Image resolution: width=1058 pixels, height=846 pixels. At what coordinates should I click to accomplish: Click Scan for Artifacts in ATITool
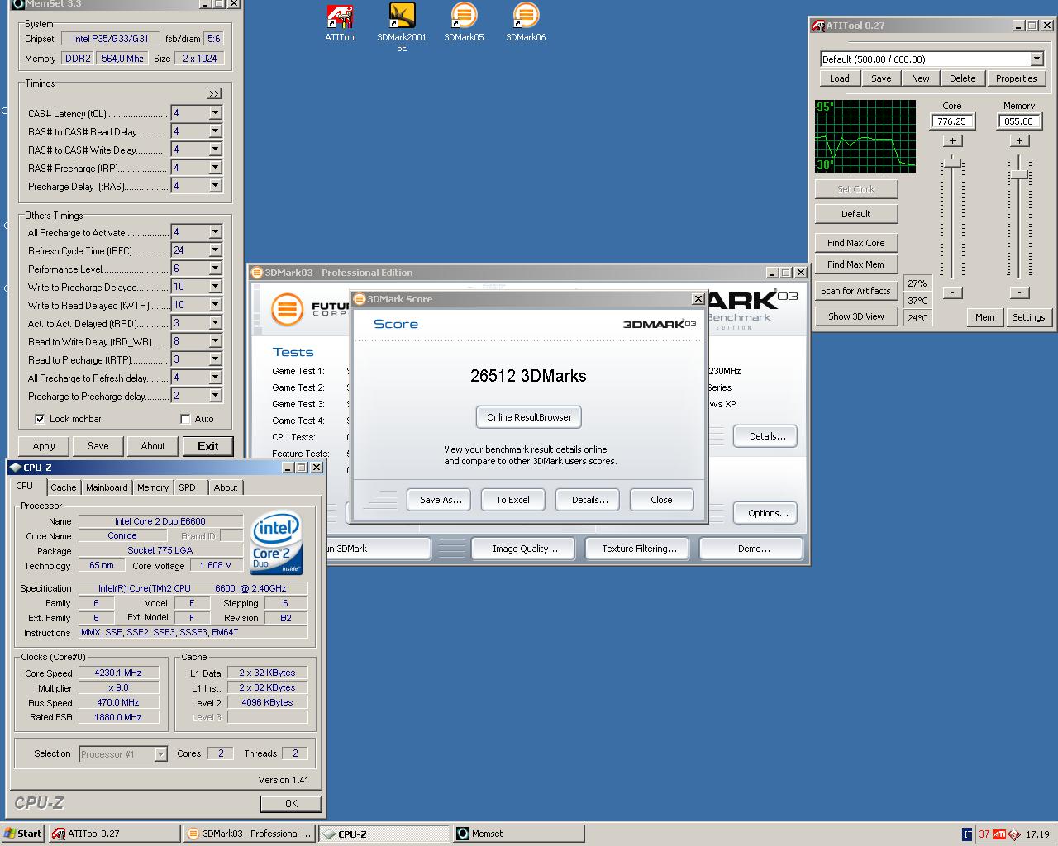[x=856, y=291]
